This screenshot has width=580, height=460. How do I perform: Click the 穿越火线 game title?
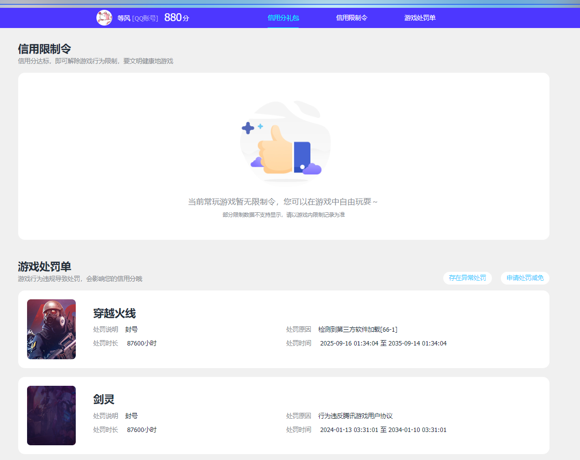pyautogui.click(x=114, y=314)
